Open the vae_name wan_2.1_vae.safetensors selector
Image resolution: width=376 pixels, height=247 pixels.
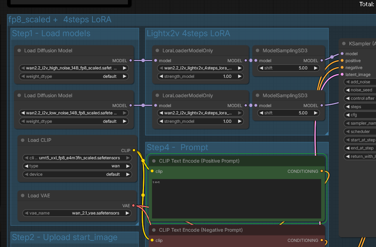[x=77, y=213]
